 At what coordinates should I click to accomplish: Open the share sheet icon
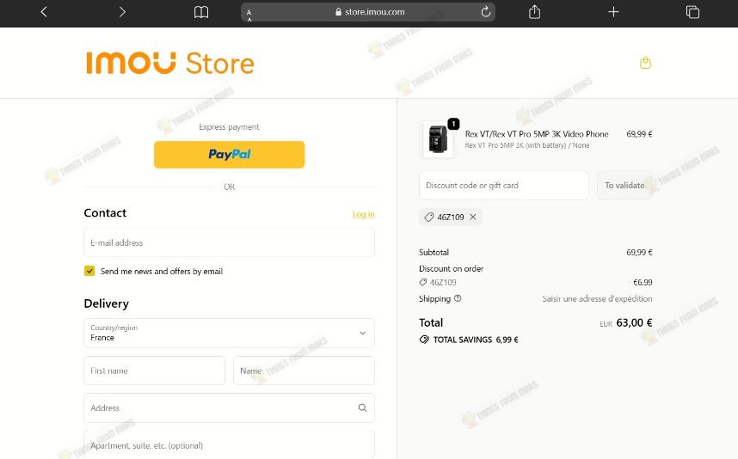point(534,12)
